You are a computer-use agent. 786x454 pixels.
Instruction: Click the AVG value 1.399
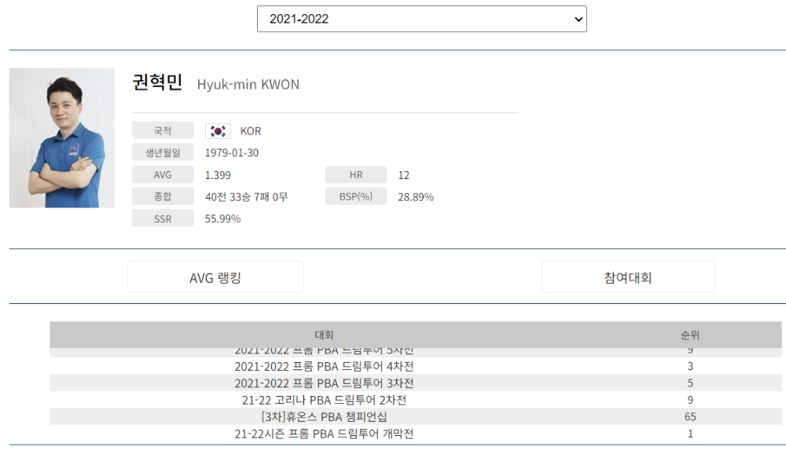(x=218, y=175)
